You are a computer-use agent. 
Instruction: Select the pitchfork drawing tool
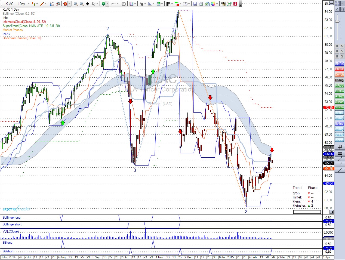coord(340,147)
